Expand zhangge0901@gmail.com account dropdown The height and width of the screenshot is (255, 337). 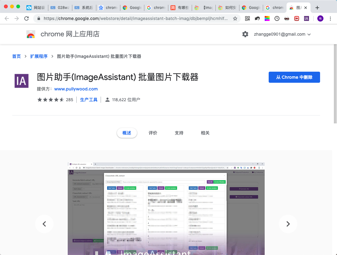tap(282, 34)
